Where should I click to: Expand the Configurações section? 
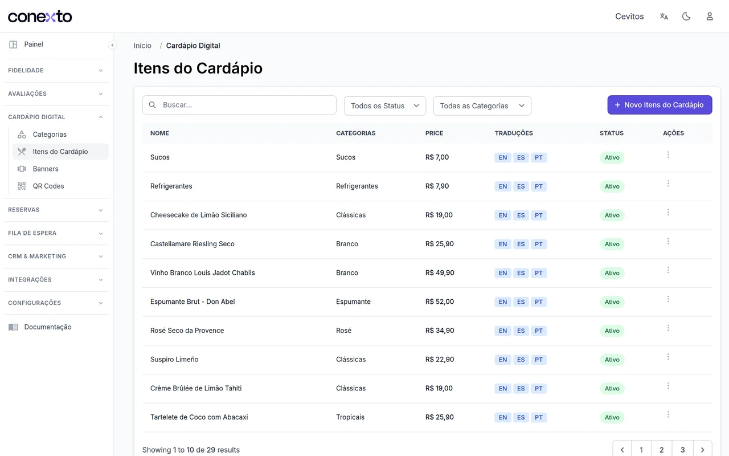(56, 303)
